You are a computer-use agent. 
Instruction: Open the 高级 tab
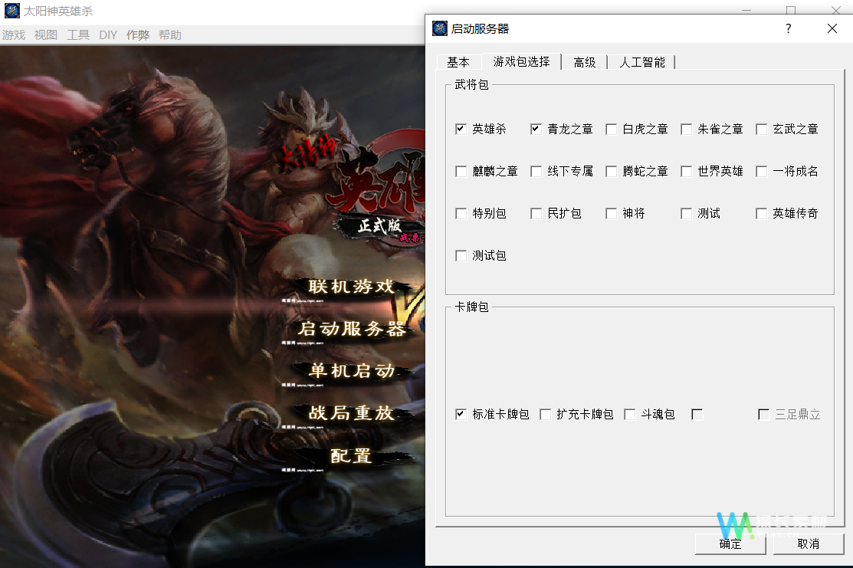(x=584, y=63)
